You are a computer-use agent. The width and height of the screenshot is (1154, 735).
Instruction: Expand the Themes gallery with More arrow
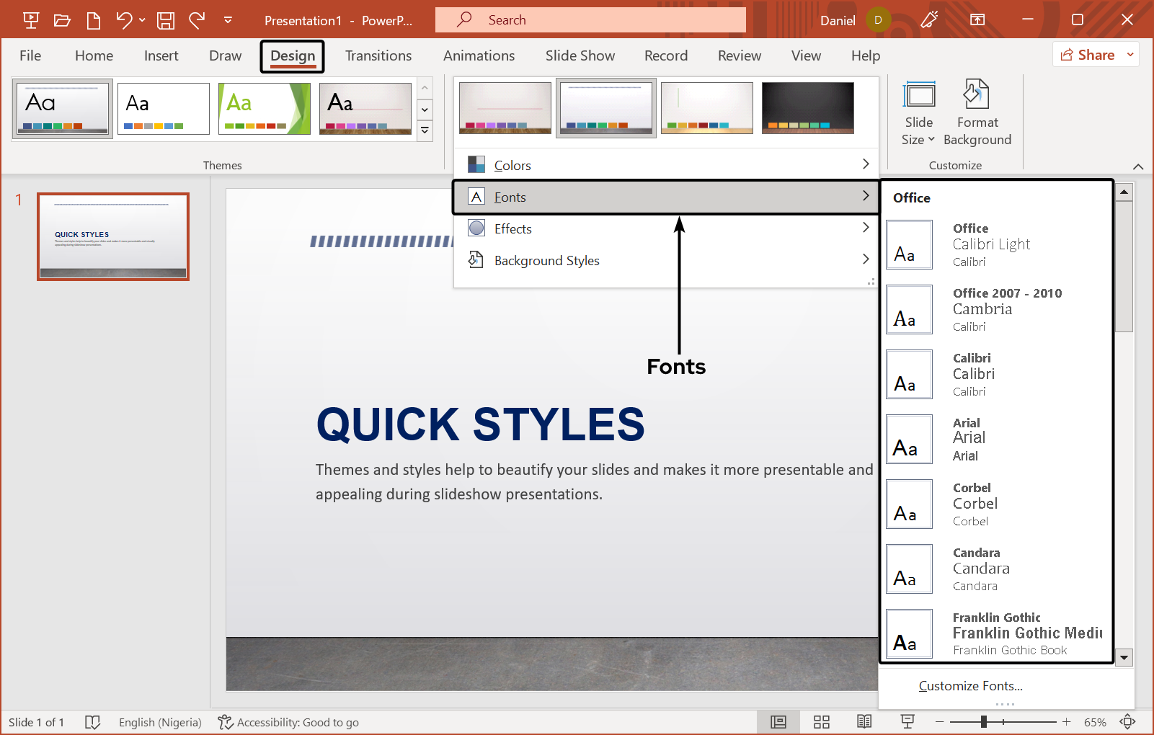tap(425, 130)
